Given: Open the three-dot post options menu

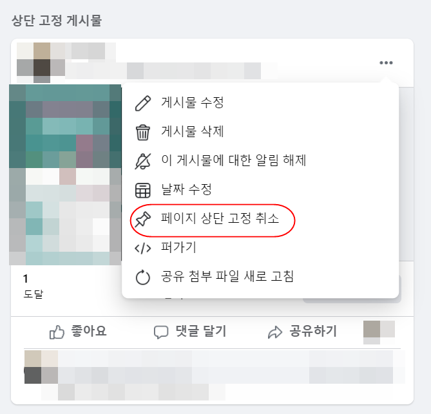Looking at the screenshot, I should 386,62.
